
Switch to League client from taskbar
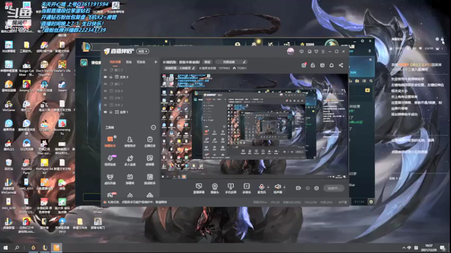click(45, 247)
